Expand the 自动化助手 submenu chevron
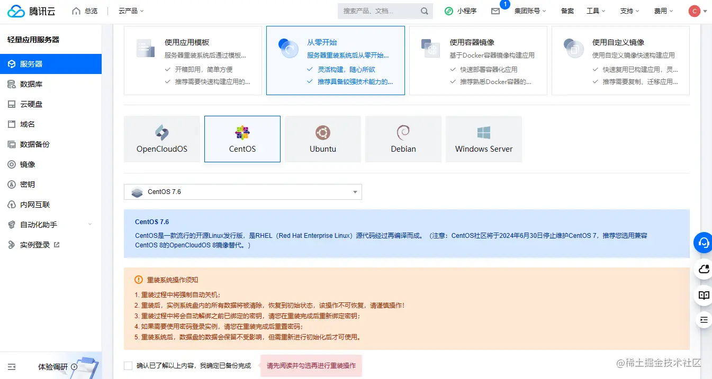 [89, 225]
